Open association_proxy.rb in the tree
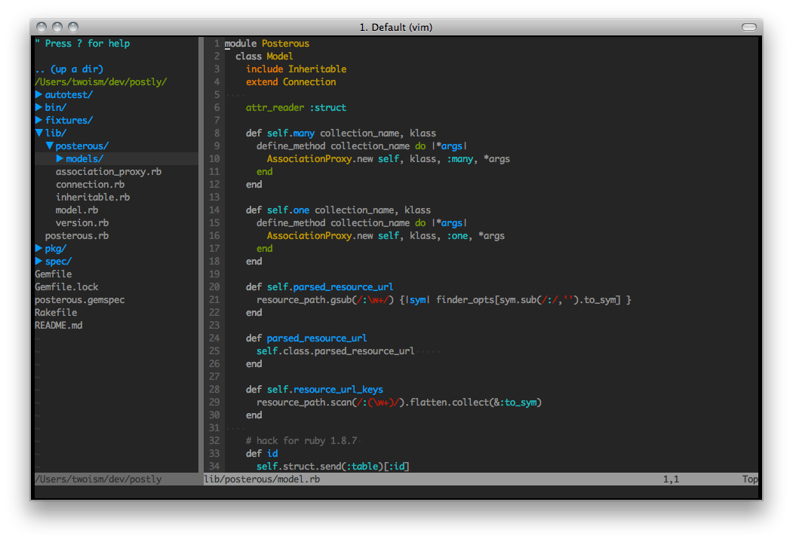793x542 pixels. tap(109, 172)
